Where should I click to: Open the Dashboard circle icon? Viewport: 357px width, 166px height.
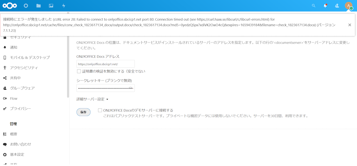pos(26,6)
